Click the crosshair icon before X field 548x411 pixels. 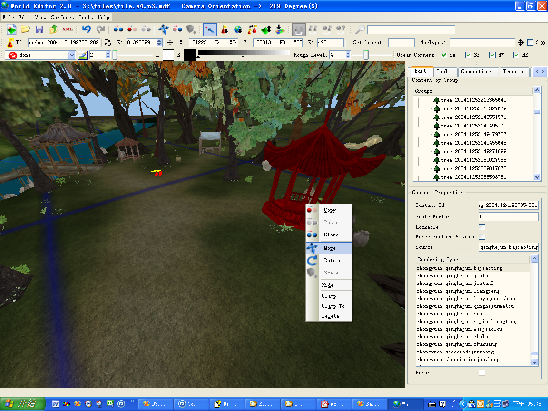point(170,43)
